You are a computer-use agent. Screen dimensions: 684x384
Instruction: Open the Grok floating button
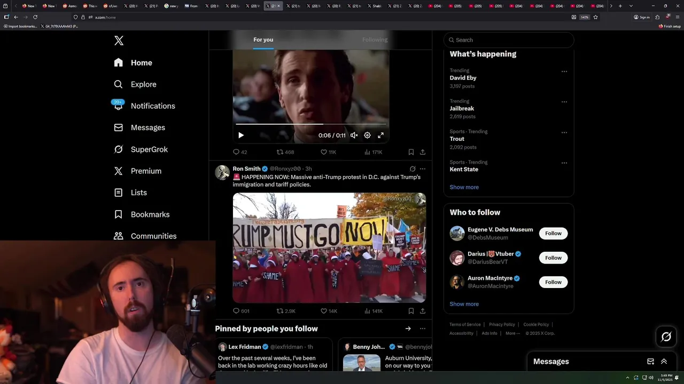(666, 337)
